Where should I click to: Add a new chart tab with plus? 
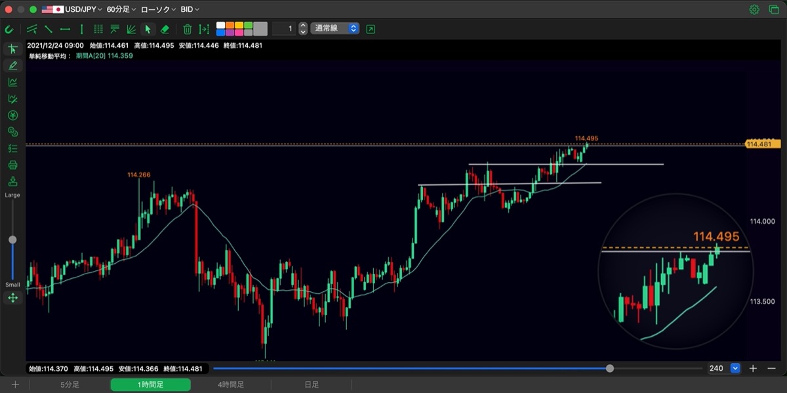[x=15, y=385]
